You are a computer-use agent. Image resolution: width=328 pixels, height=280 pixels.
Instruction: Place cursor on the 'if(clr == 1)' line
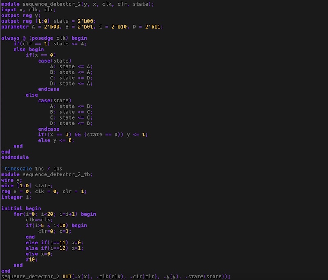click(50, 44)
